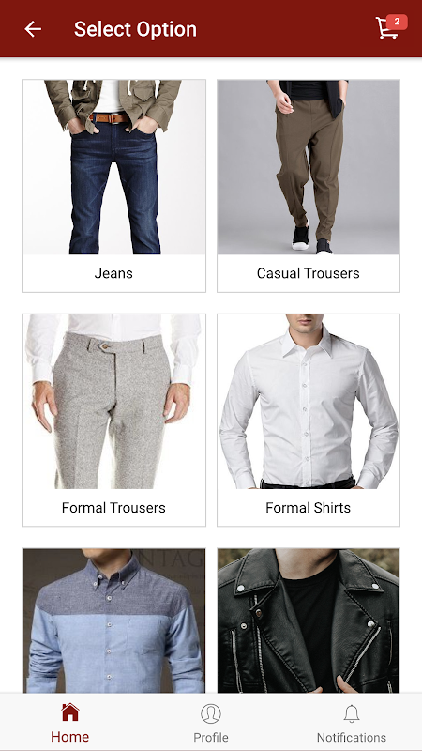Tap the Notifications bell icon
Screen dimensions: 422x751
coord(352,713)
